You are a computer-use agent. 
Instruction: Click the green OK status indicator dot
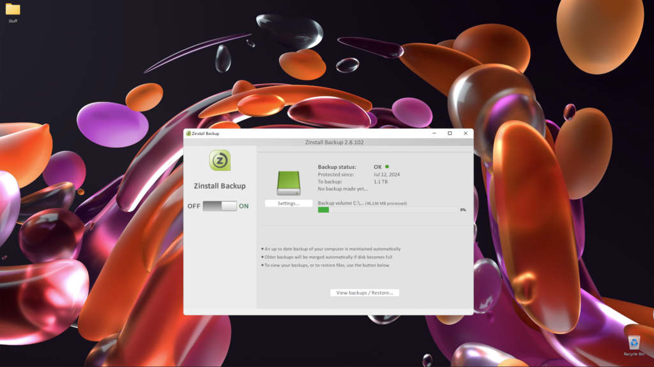387,167
